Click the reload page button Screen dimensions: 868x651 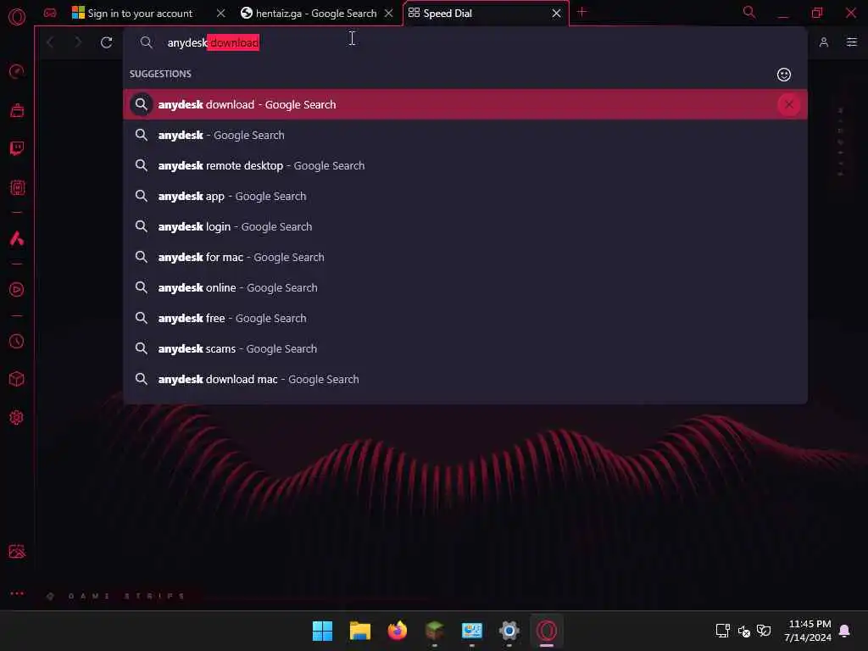pos(106,42)
